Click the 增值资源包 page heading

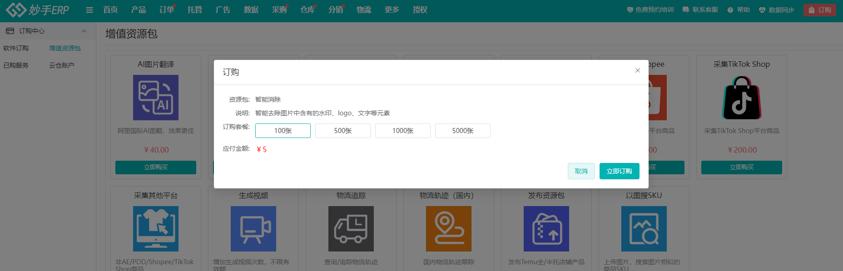(x=131, y=34)
